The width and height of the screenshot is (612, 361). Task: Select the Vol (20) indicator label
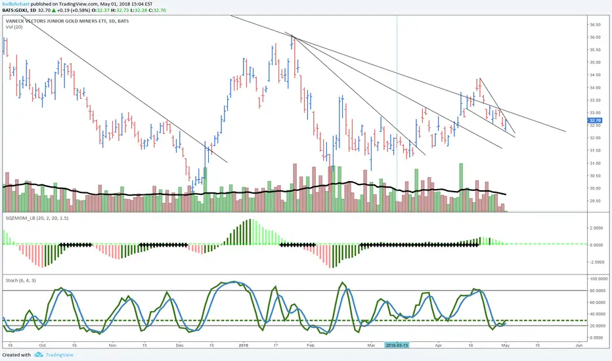click(14, 27)
